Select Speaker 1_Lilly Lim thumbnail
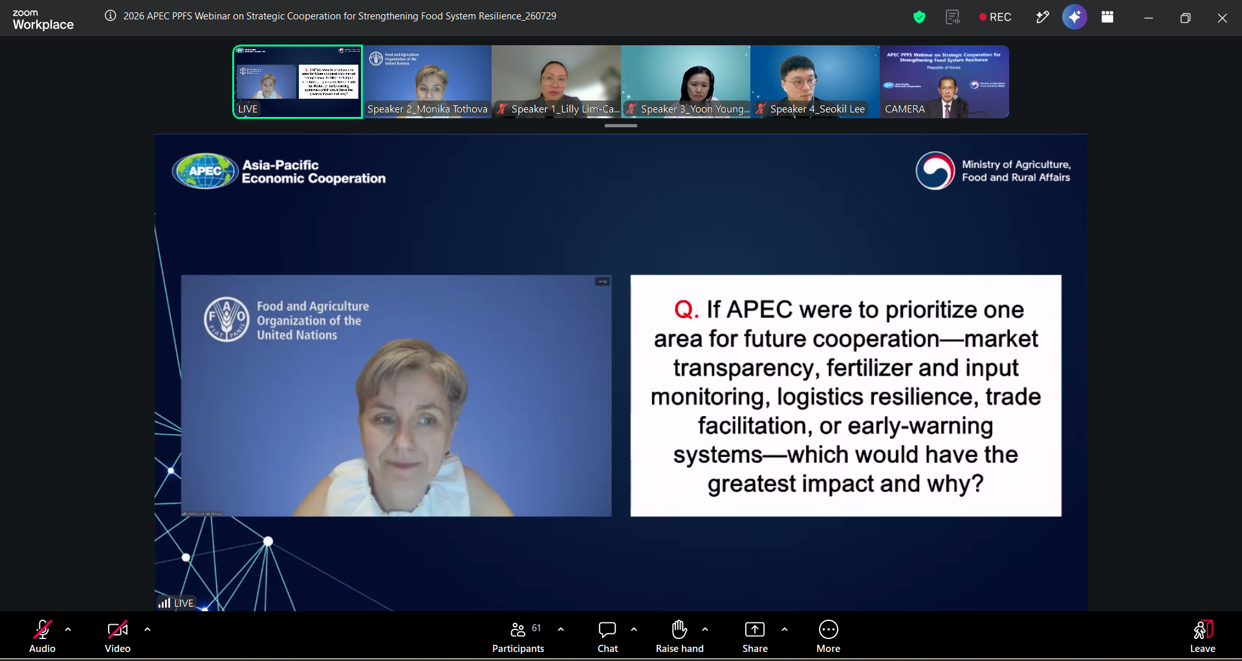This screenshot has width=1242, height=661. click(x=556, y=81)
